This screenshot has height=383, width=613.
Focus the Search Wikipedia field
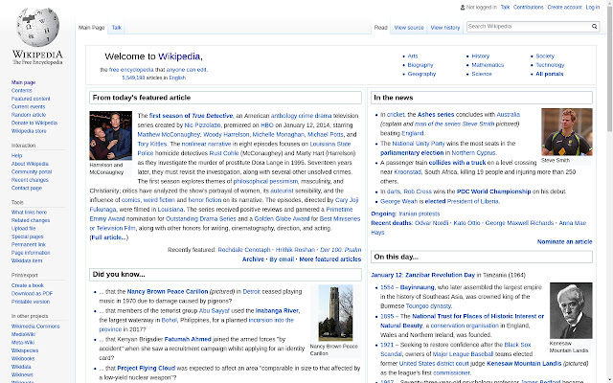click(x=529, y=27)
